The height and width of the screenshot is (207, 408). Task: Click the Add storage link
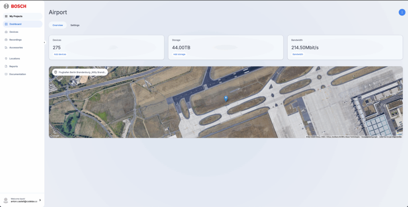coord(179,54)
